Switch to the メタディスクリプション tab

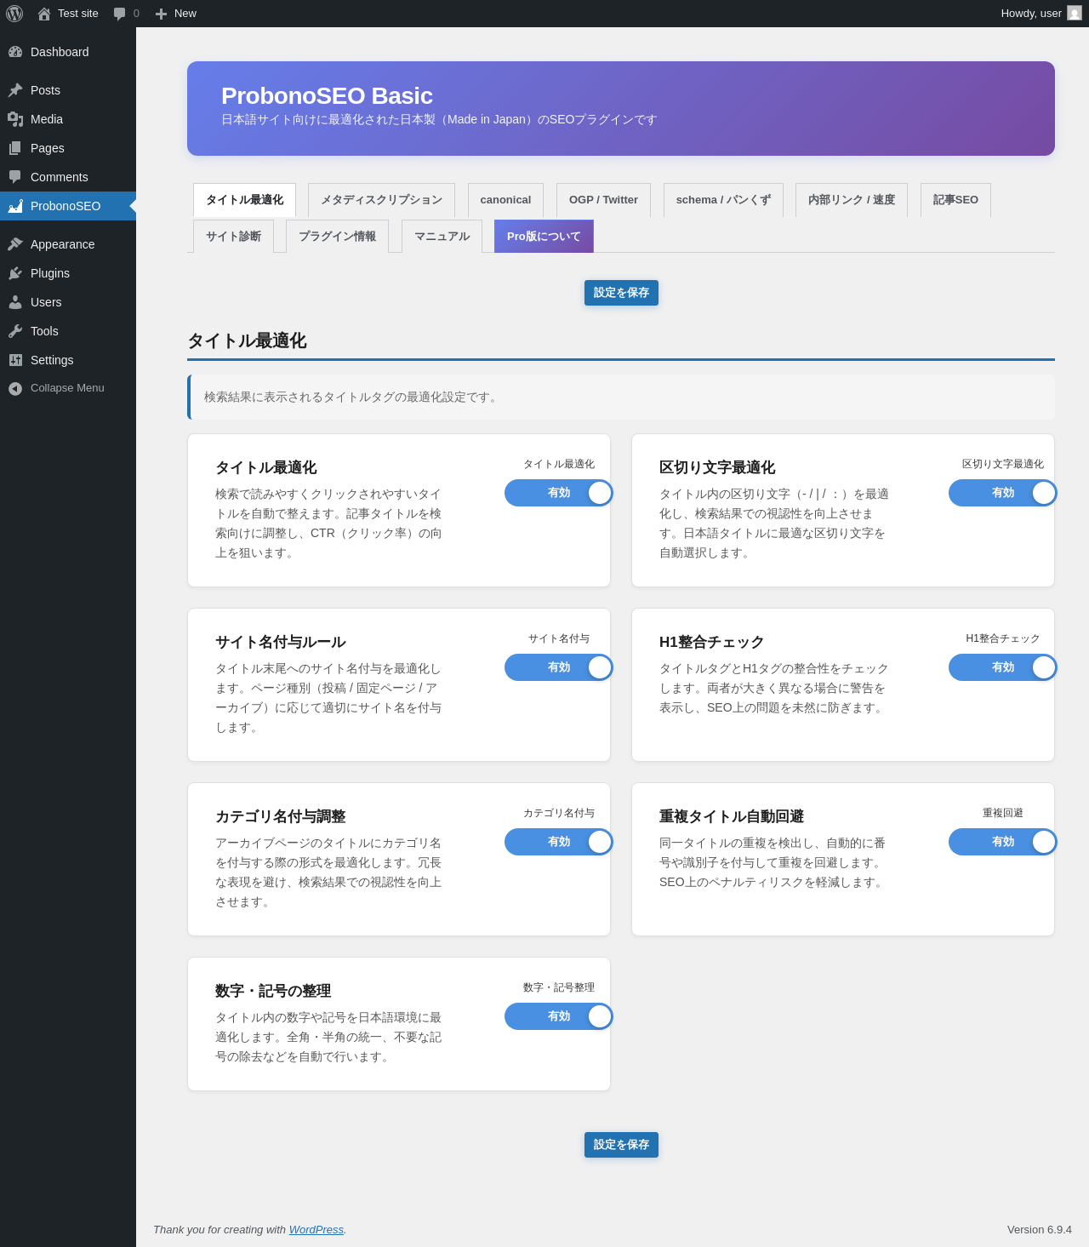coord(381,200)
